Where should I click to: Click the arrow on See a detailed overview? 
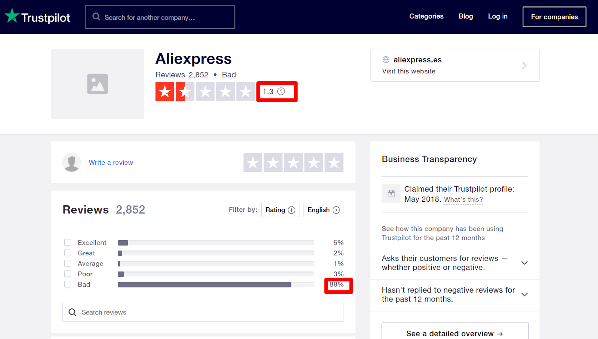(500, 334)
